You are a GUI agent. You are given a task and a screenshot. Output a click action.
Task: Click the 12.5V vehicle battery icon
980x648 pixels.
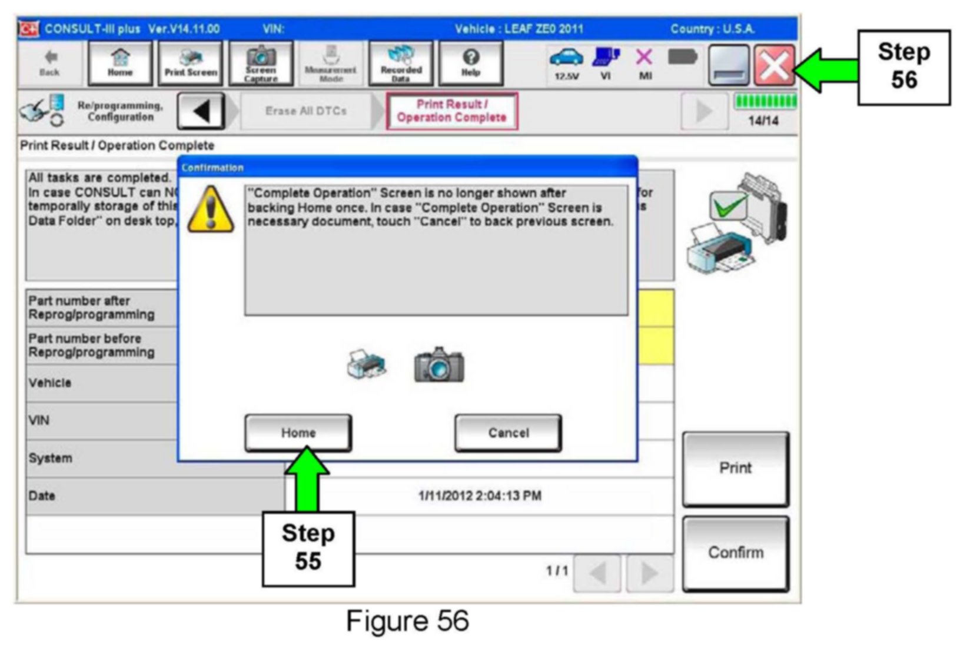click(566, 64)
